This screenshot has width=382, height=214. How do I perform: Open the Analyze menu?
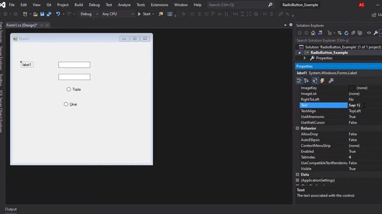point(124,5)
